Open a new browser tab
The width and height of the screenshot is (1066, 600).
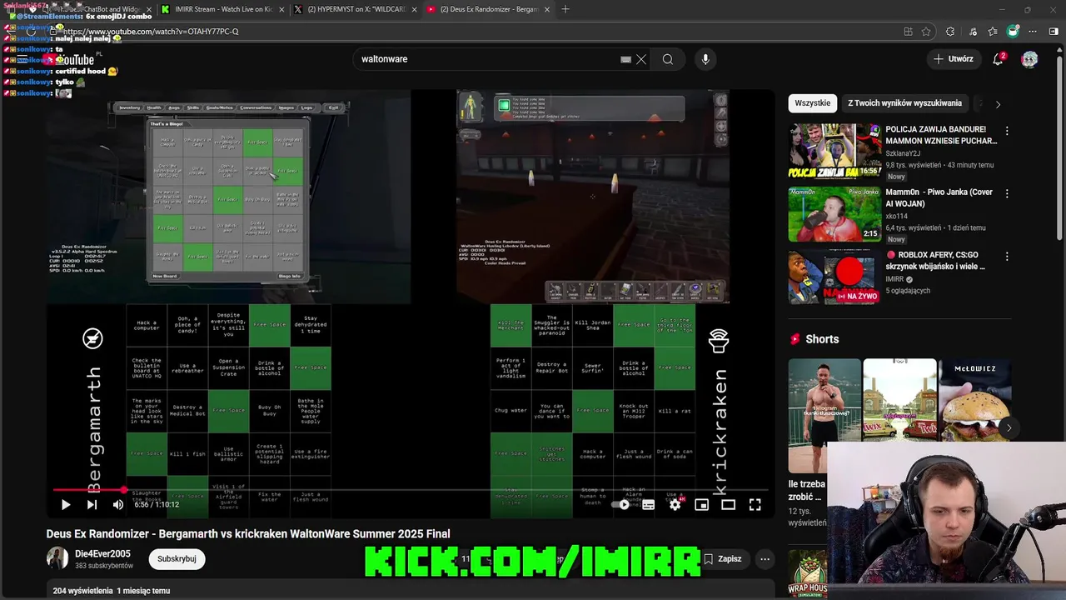pyautogui.click(x=565, y=9)
